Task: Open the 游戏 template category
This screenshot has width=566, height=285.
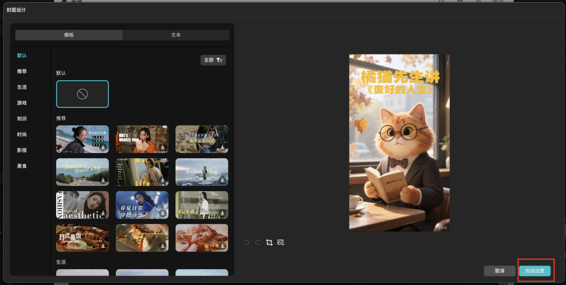Action: click(x=22, y=103)
